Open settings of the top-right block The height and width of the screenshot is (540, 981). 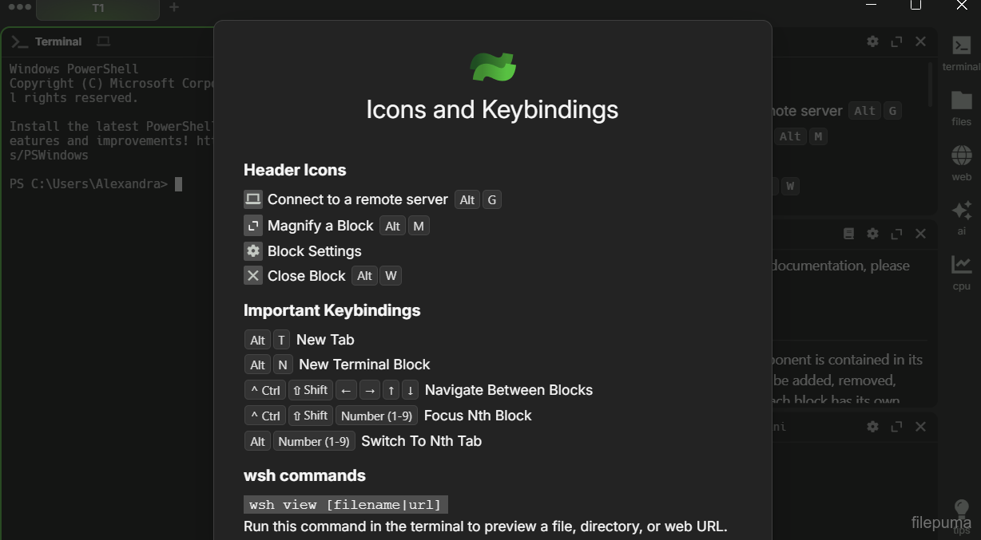point(872,41)
